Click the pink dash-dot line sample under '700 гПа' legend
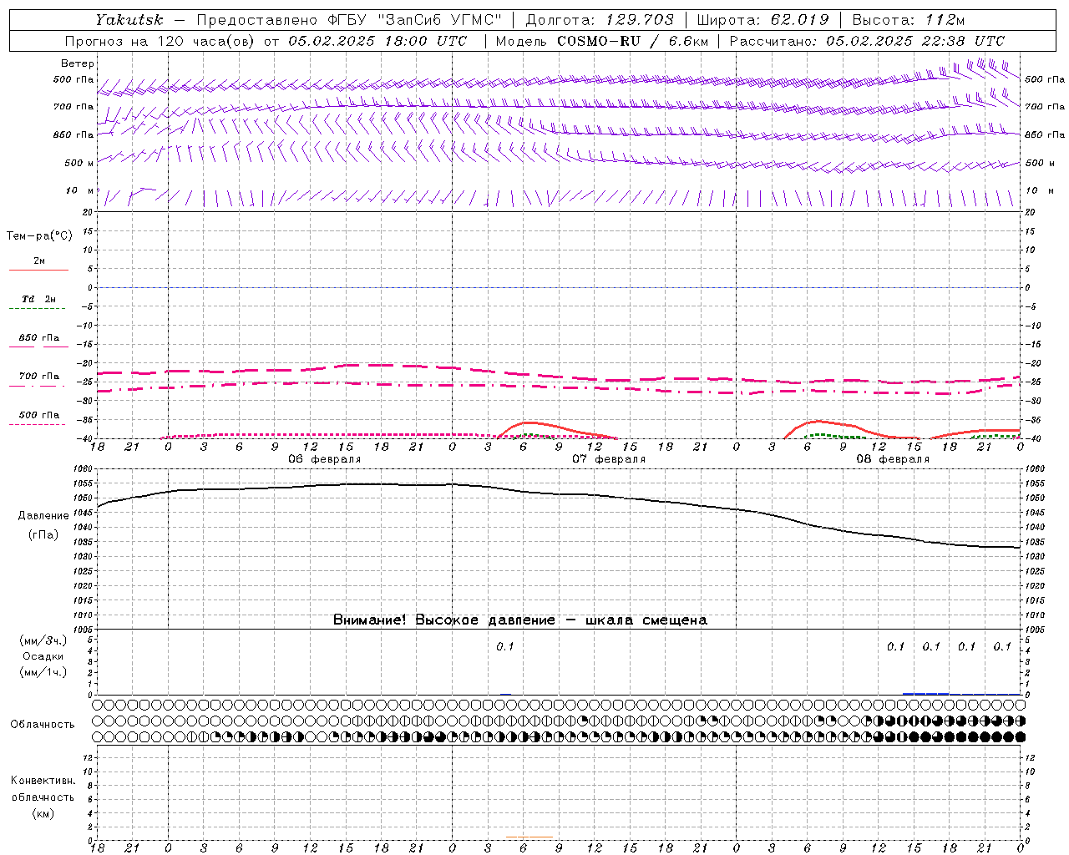The image size is (1069, 855). pos(38,386)
